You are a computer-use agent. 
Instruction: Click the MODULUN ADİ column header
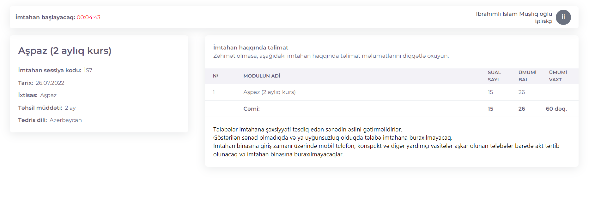pos(262,76)
